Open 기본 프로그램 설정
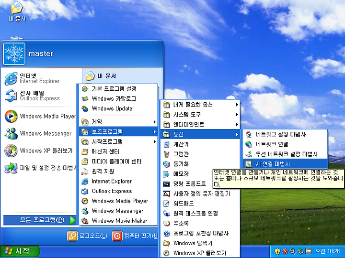Screen dimensions: 345x258 (118, 89)
